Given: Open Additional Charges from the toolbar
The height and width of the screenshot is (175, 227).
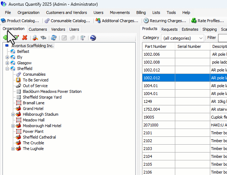Looking at the screenshot, I should tap(117, 21).
